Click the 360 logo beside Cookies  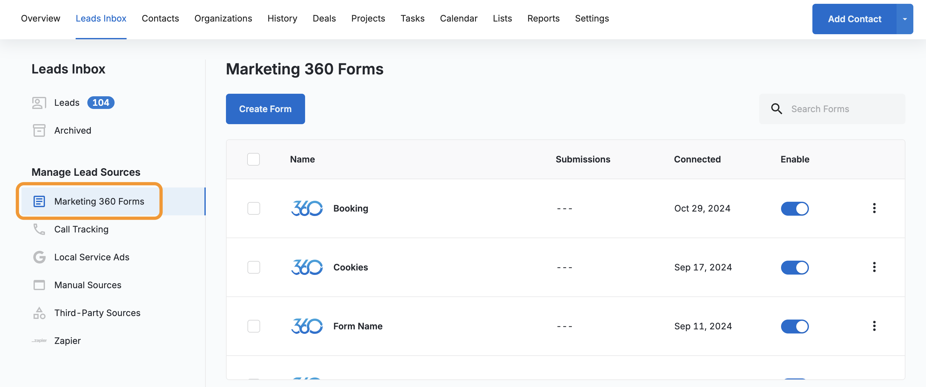click(307, 267)
